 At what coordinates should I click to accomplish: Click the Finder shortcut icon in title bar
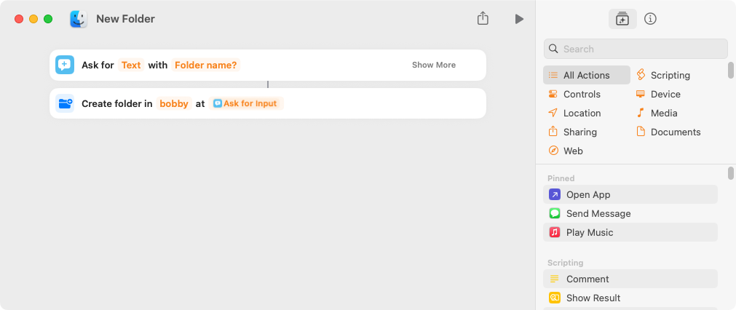tap(79, 19)
